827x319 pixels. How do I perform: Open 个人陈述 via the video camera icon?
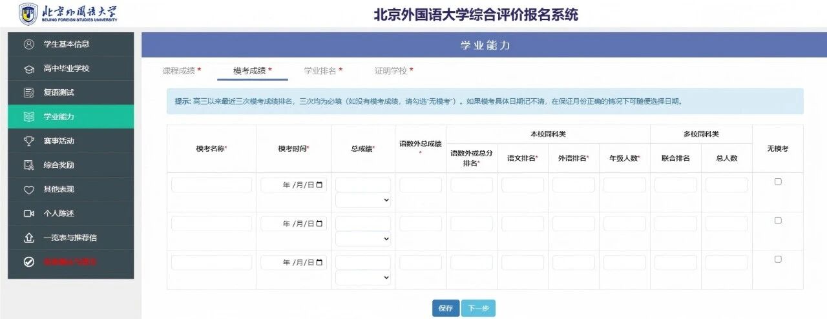pyautogui.click(x=28, y=213)
